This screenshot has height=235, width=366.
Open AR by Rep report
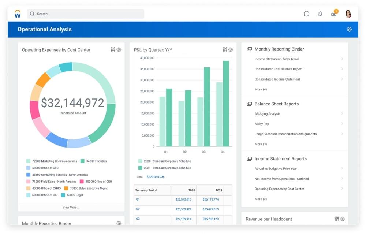coord(262,124)
